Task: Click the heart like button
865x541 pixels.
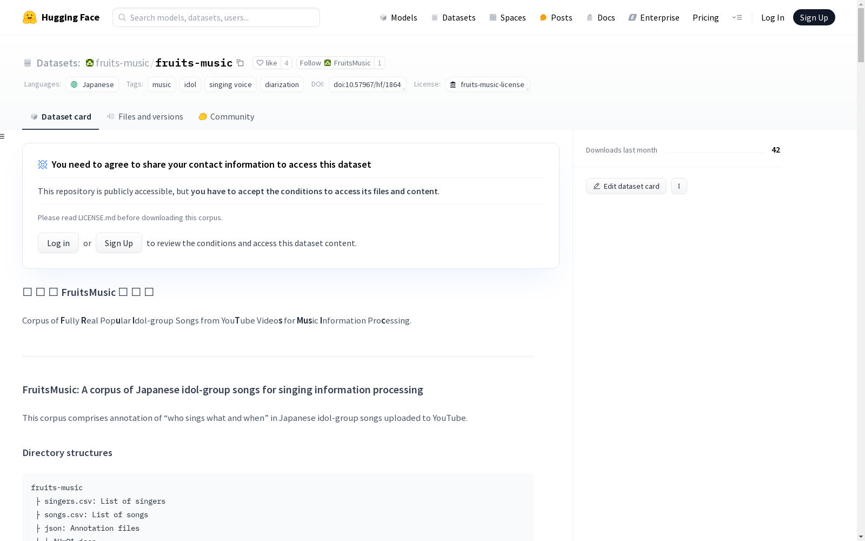Action: coord(267,63)
